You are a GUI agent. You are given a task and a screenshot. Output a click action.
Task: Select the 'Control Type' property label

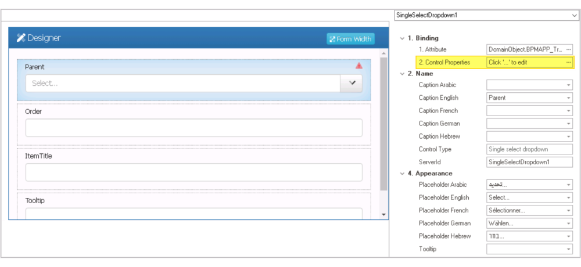(435, 149)
